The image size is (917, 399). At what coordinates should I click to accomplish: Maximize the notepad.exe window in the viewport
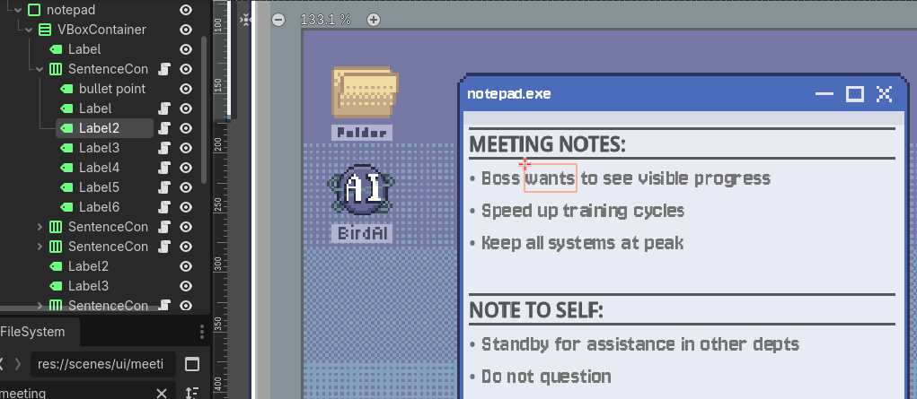coord(855,94)
